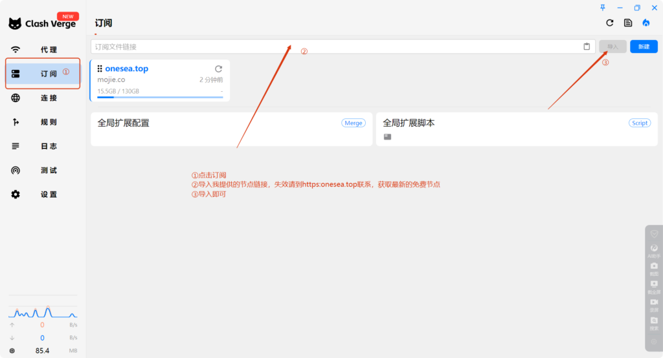The width and height of the screenshot is (663, 358).
Task: Click the 截图 camera icon in side toolbar
Action: tap(654, 269)
